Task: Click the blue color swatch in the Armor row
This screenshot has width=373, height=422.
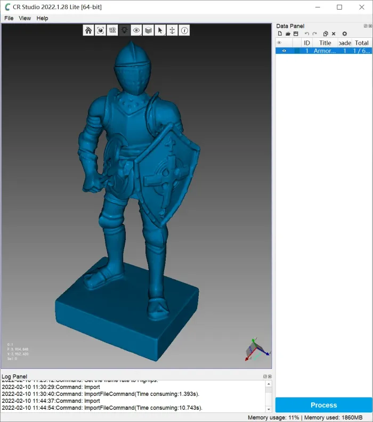Action: 297,51
